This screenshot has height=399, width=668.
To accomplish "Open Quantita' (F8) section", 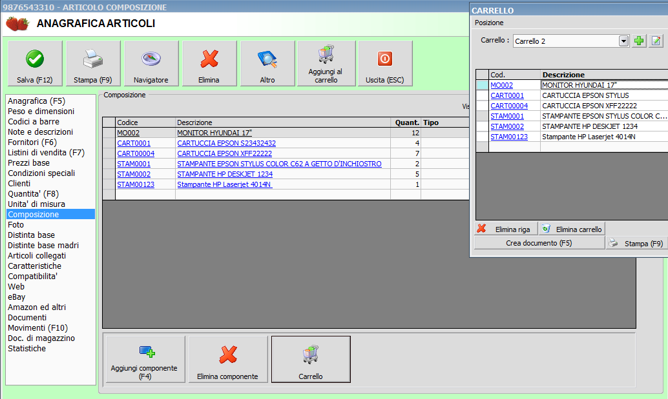I will click(x=33, y=194).
